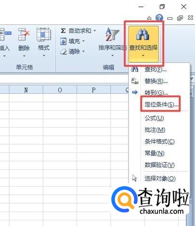This screenshot has height=226, width=195.
Task: Open the Delete button dropdown arrow
Action: pos(24,56)
